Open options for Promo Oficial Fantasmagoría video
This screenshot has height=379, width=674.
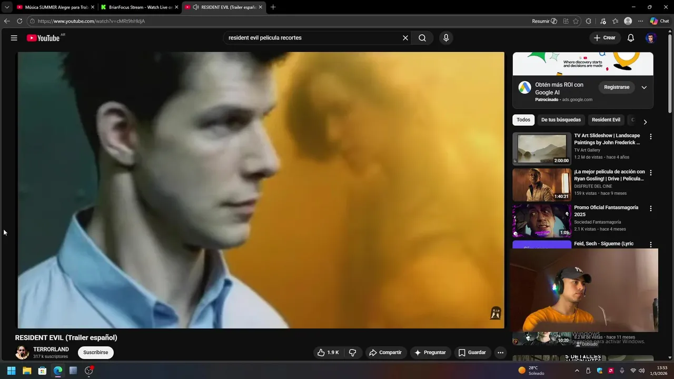tap(651, 208)
